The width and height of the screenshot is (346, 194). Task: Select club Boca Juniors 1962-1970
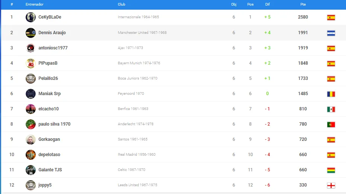tap(138, 78)
